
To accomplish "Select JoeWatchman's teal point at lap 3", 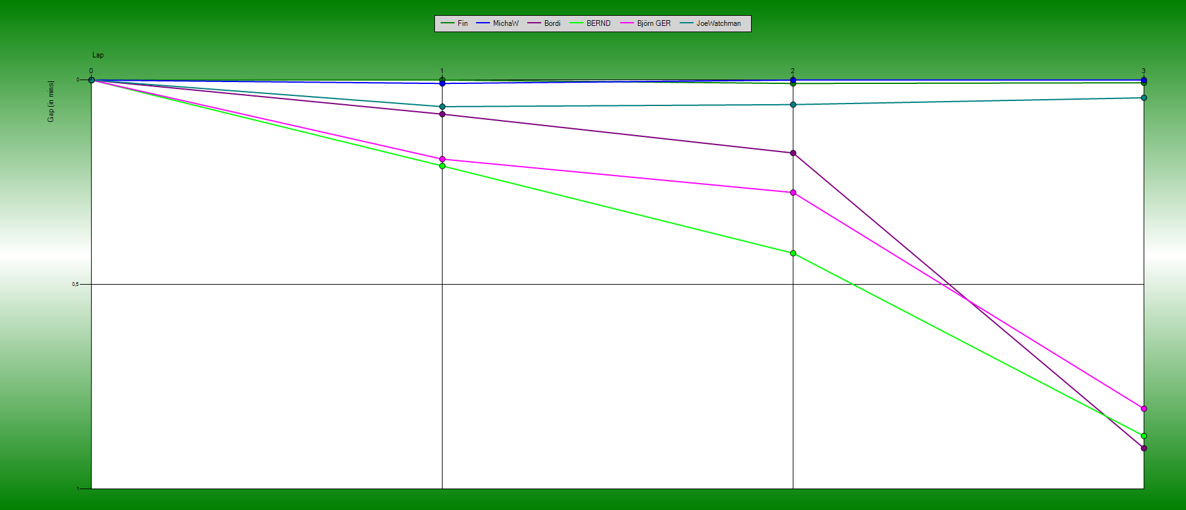I will point(1144,98).
